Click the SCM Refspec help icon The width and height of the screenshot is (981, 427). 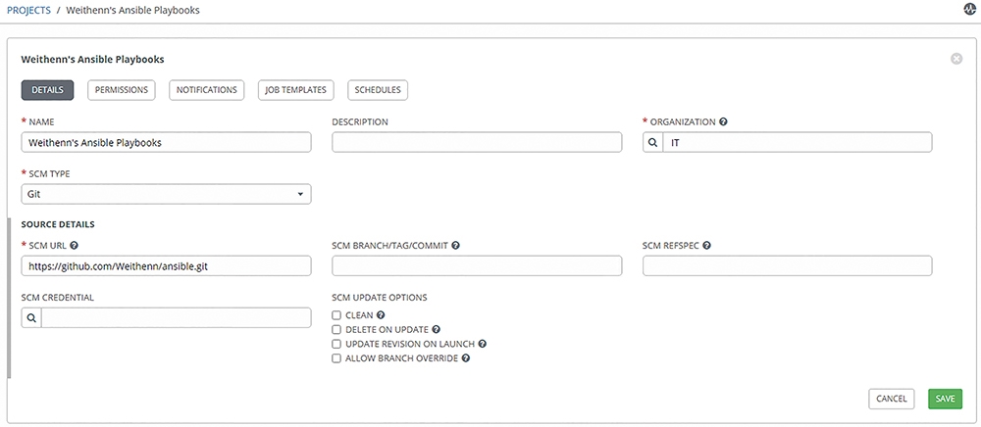(706, 246)
